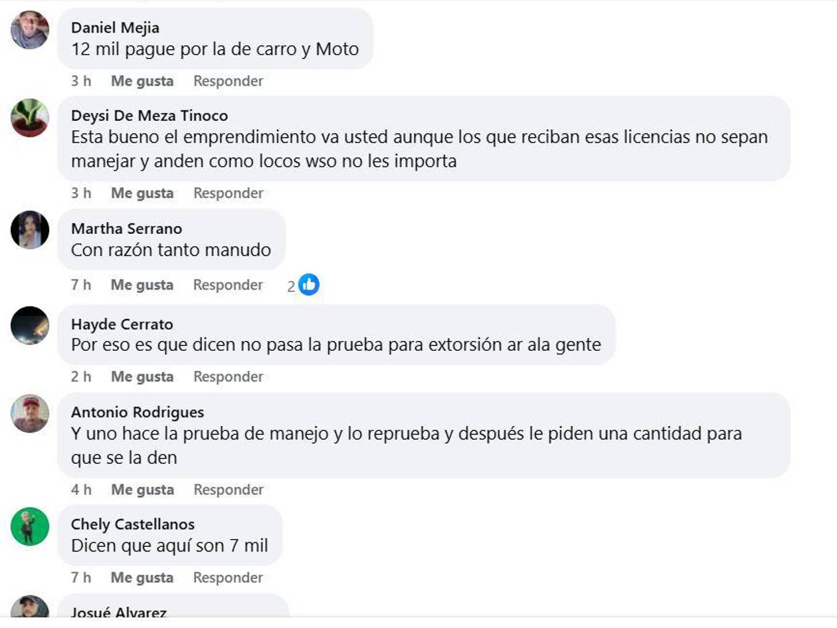Click Hayde Cerrato's avatar image

30,325
